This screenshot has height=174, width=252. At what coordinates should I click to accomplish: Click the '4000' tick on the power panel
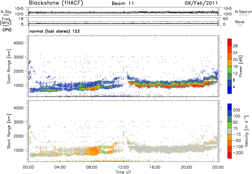(x=18, y=43)
